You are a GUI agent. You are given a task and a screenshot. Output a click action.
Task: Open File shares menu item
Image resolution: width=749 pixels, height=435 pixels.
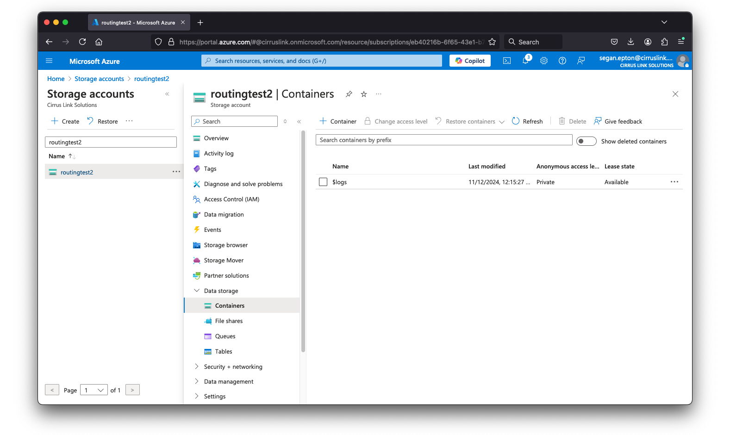coord(229,321)
